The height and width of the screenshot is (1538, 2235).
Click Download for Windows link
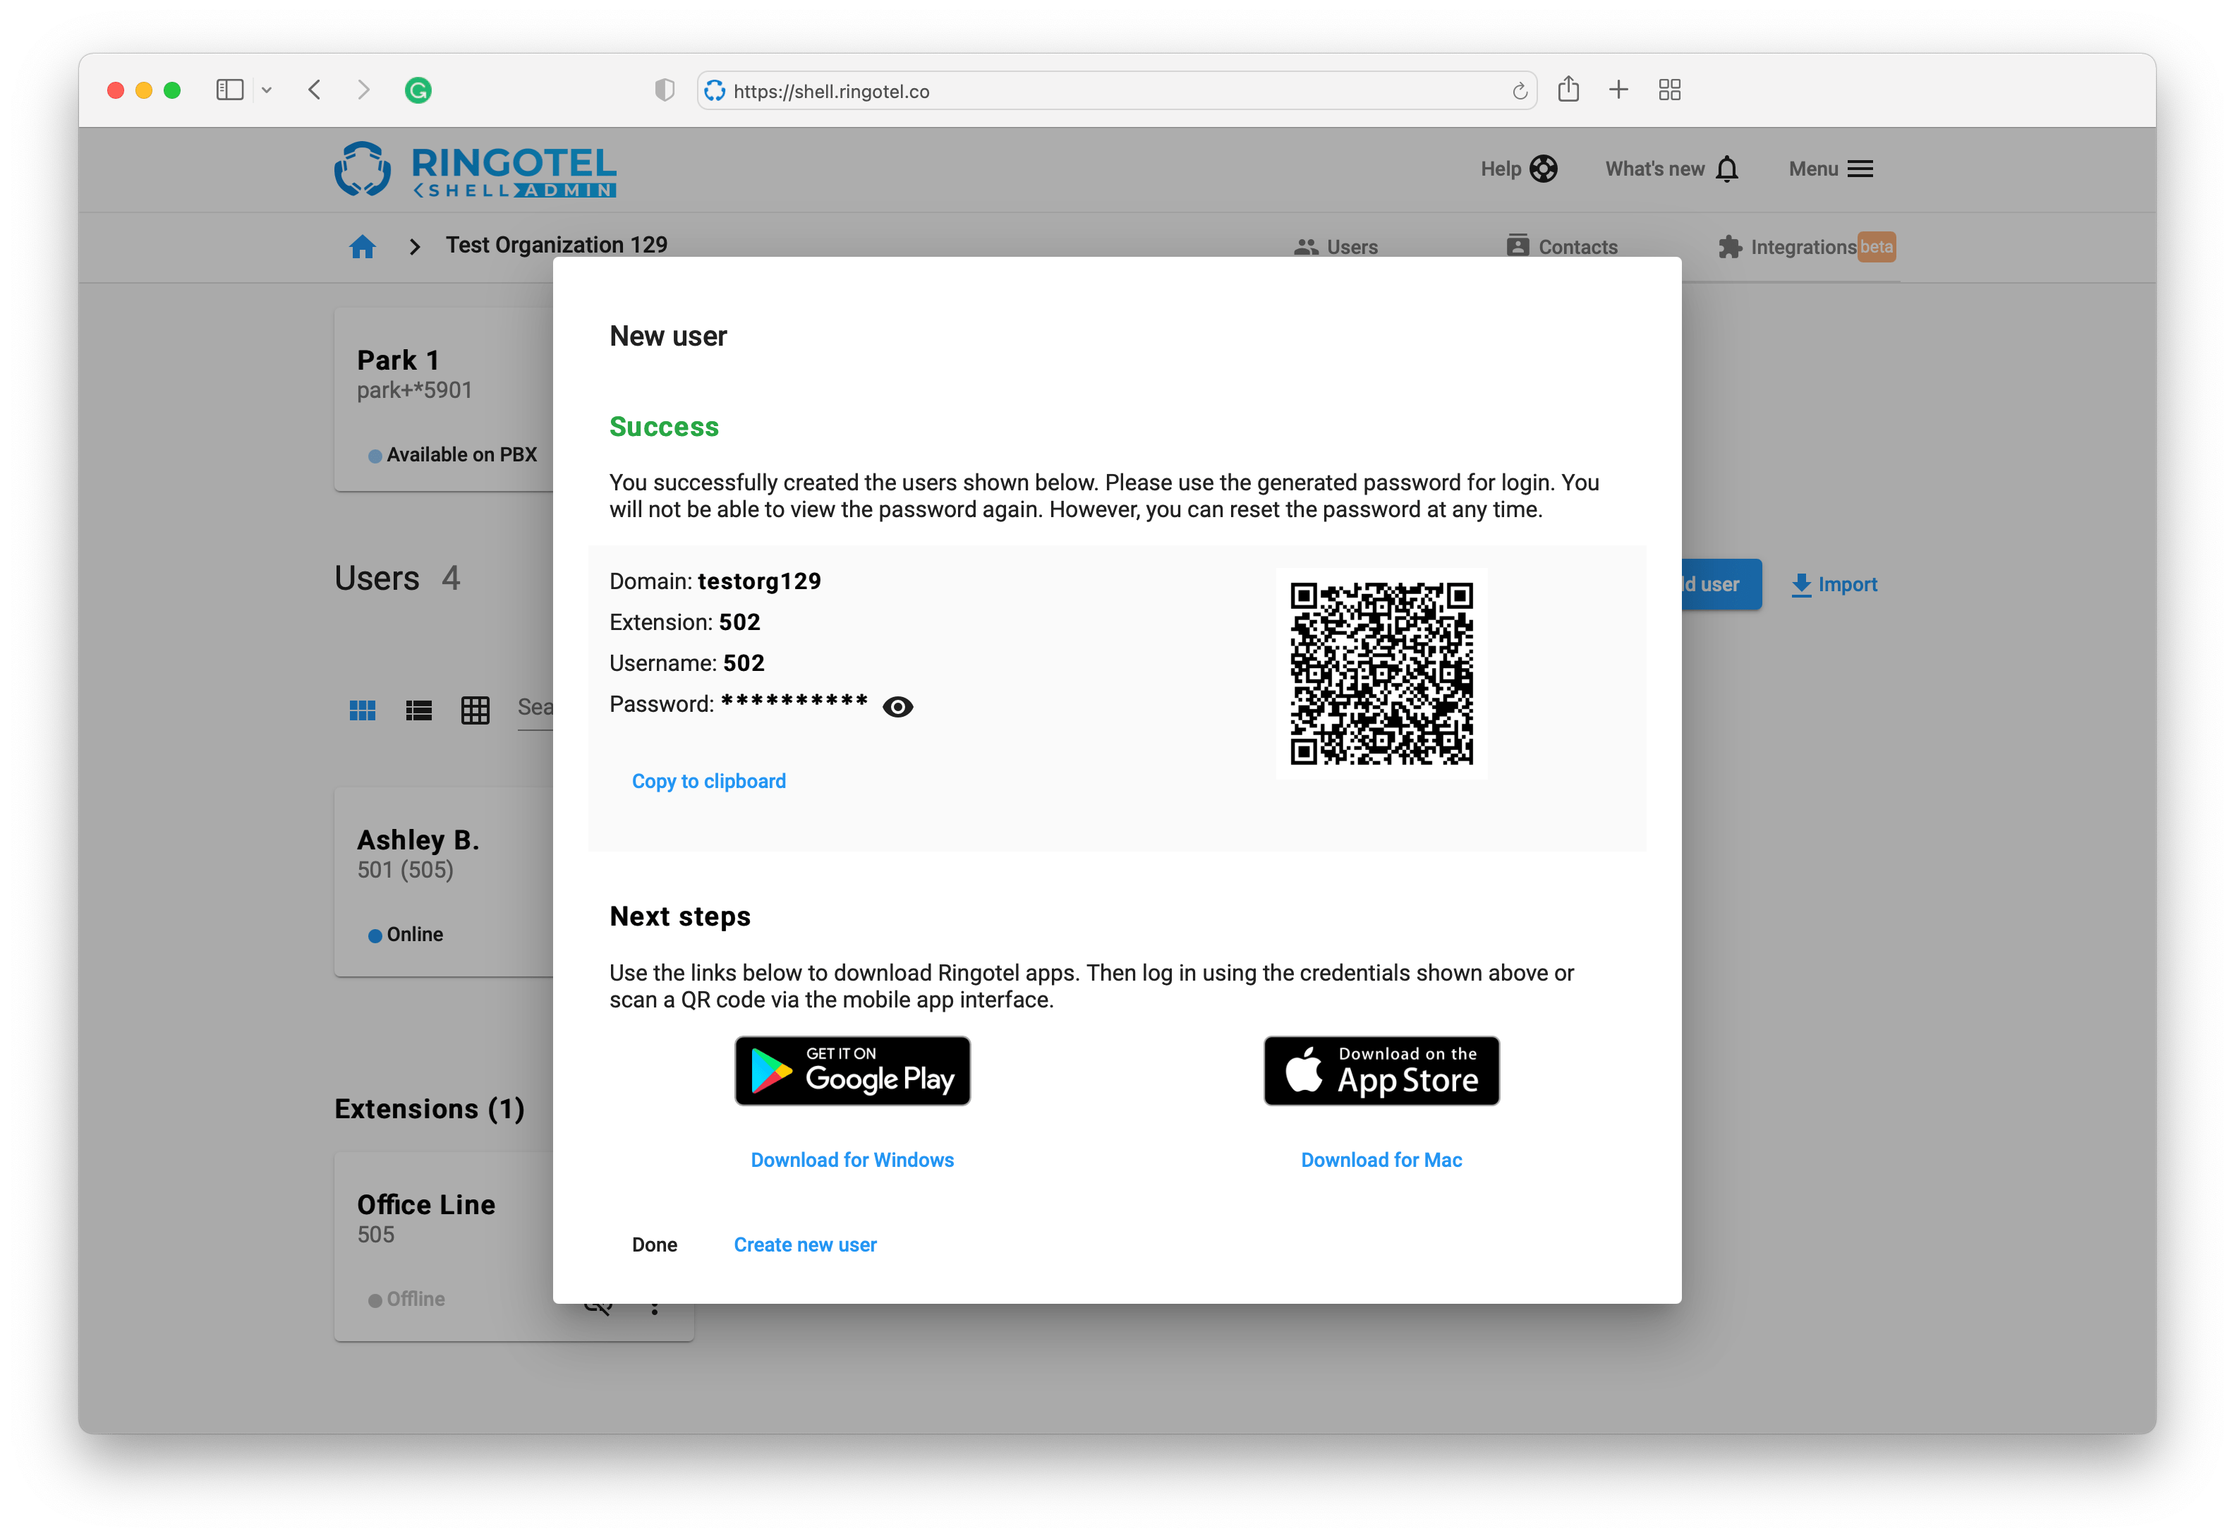pyautogui.click(x=852, y=1159)
